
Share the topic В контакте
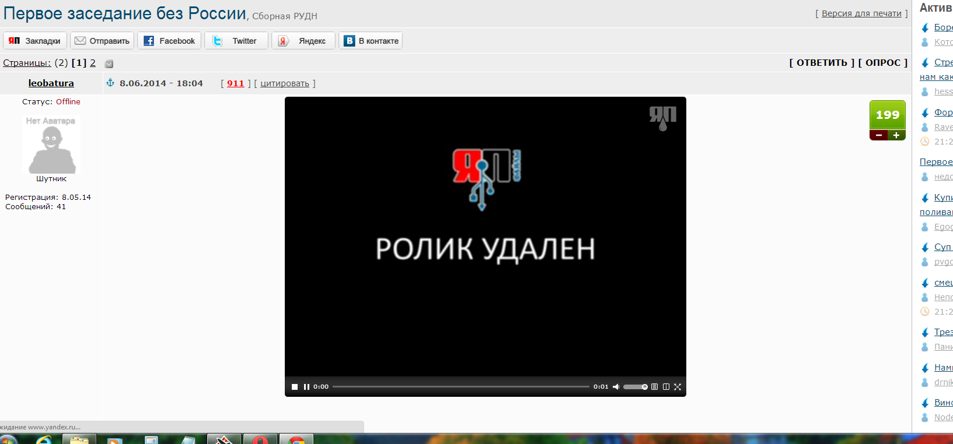coord(371,41)
